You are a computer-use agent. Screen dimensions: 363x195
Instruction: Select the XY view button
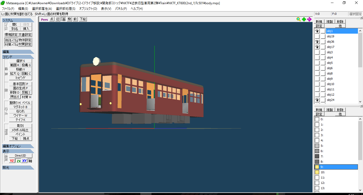coord(24,161)
